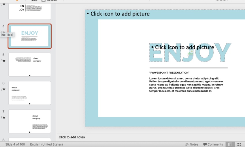Select the ENJOY letters picture placeholder
Screen dimensions: 245x147
[190, 53]
